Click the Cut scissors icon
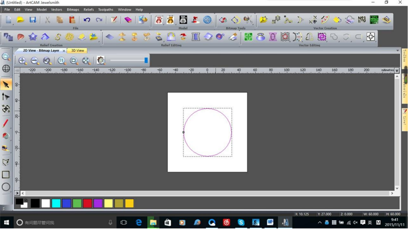Viewport: 408px width, 229px height. [x=47, y=20]
